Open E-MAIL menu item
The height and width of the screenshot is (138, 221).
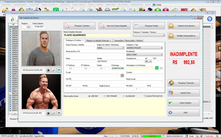[157, 5]
